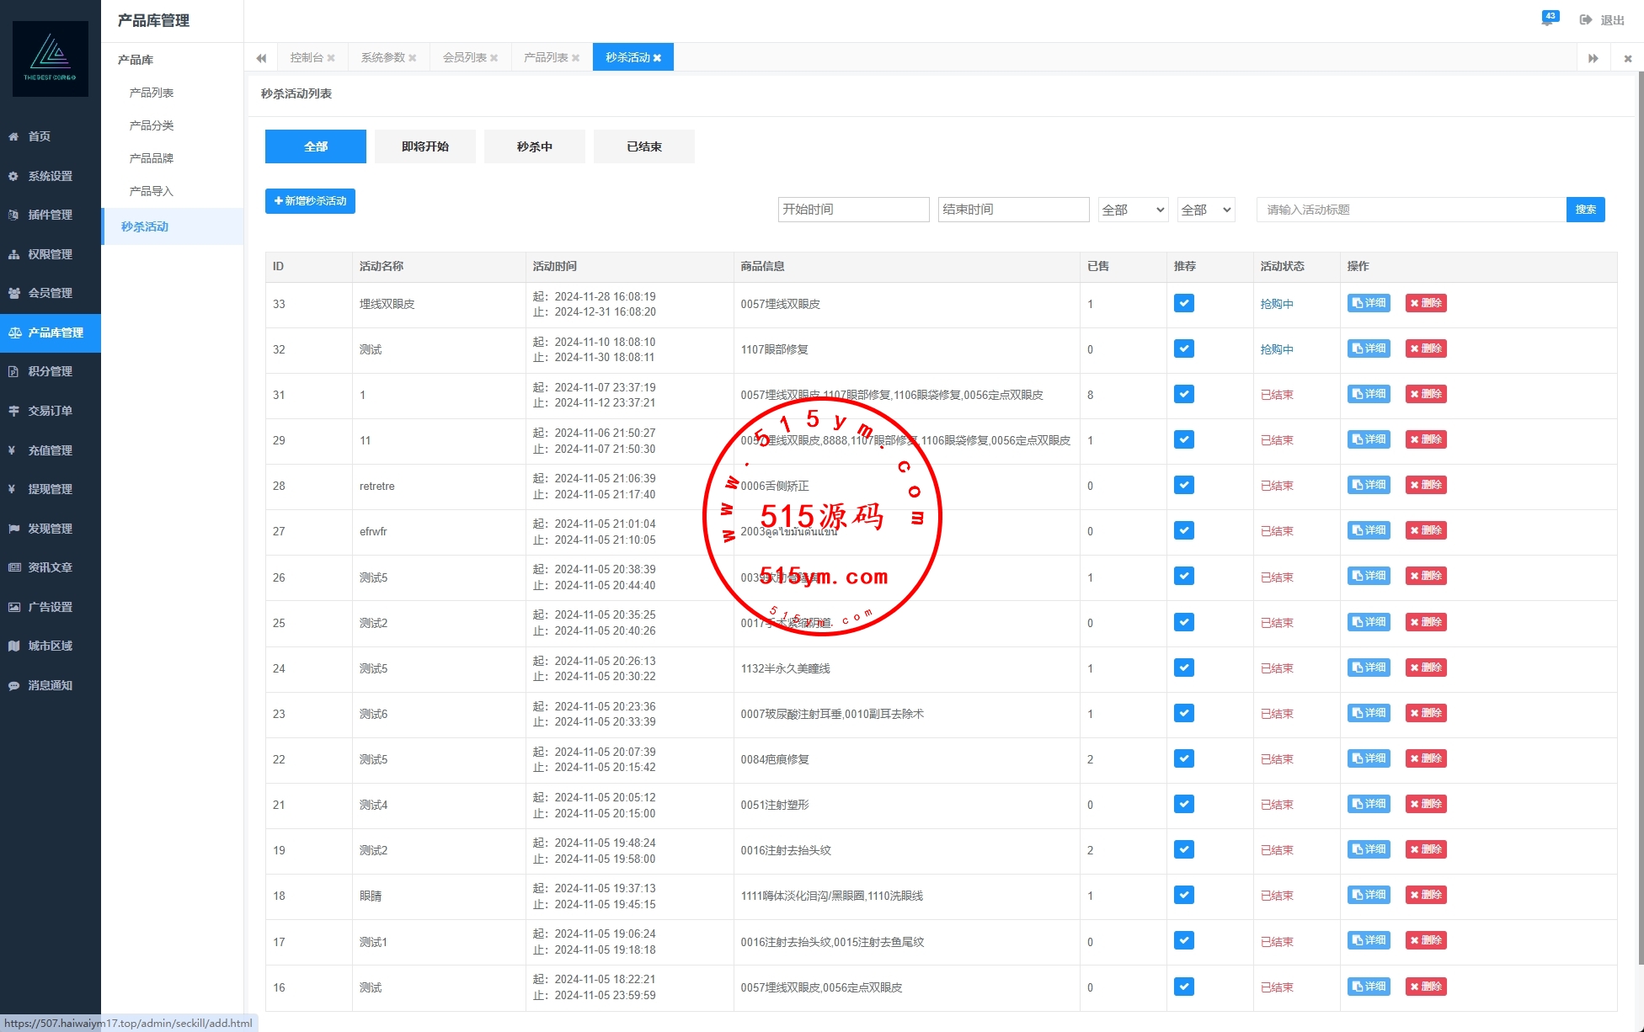The image size is (1644, 1032).
Task: Toggle the 推荐 checkbox for activity ID 28
Action: pyautogui.click(x=1183, y=486)
